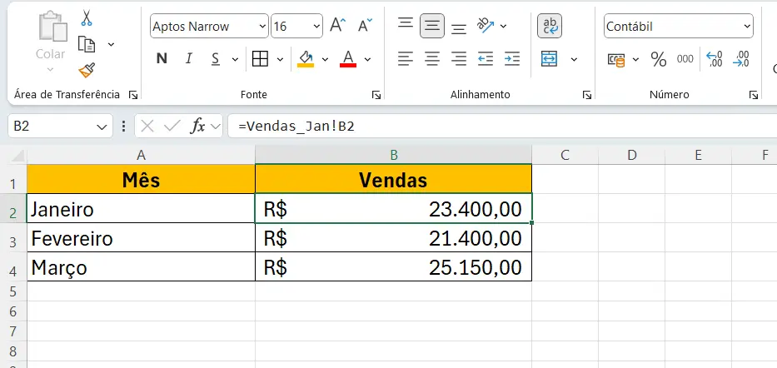Apply yellow fill color bucket

(x=306, y=59)
